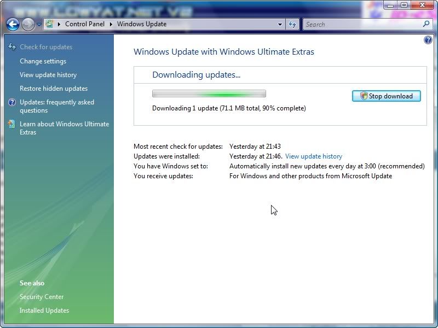This screenshot has width=438, height=328.
Task: Expand the arrow after Control Panel breadcrumb
Action: coord(112,24)
